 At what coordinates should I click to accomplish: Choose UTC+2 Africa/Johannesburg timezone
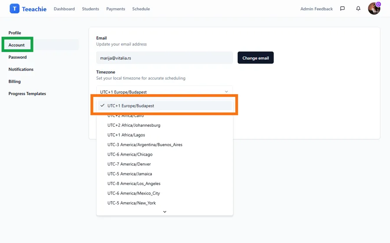[x=134, y=125]
